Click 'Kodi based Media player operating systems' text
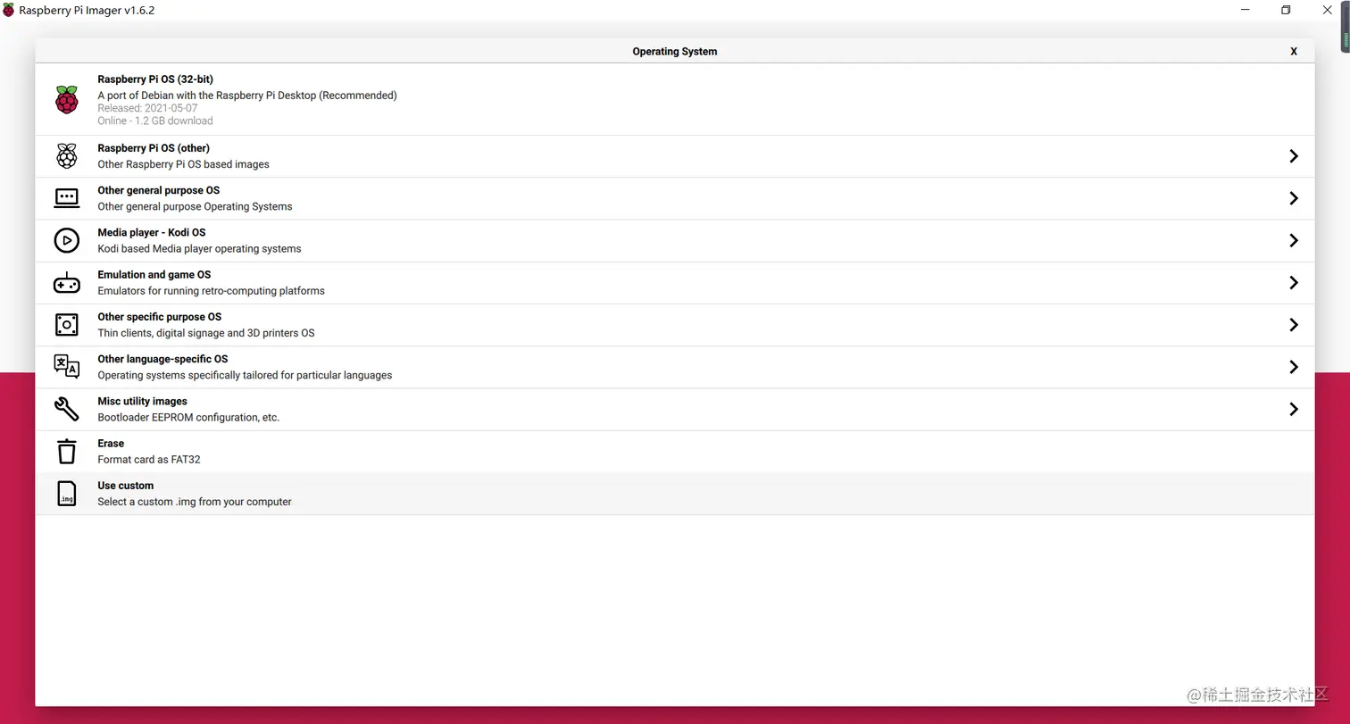This screenshot has width=1350, height=724. 199,249
